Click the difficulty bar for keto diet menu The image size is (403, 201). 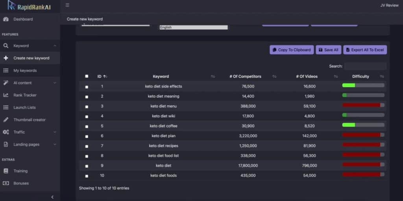coord(363,105)
